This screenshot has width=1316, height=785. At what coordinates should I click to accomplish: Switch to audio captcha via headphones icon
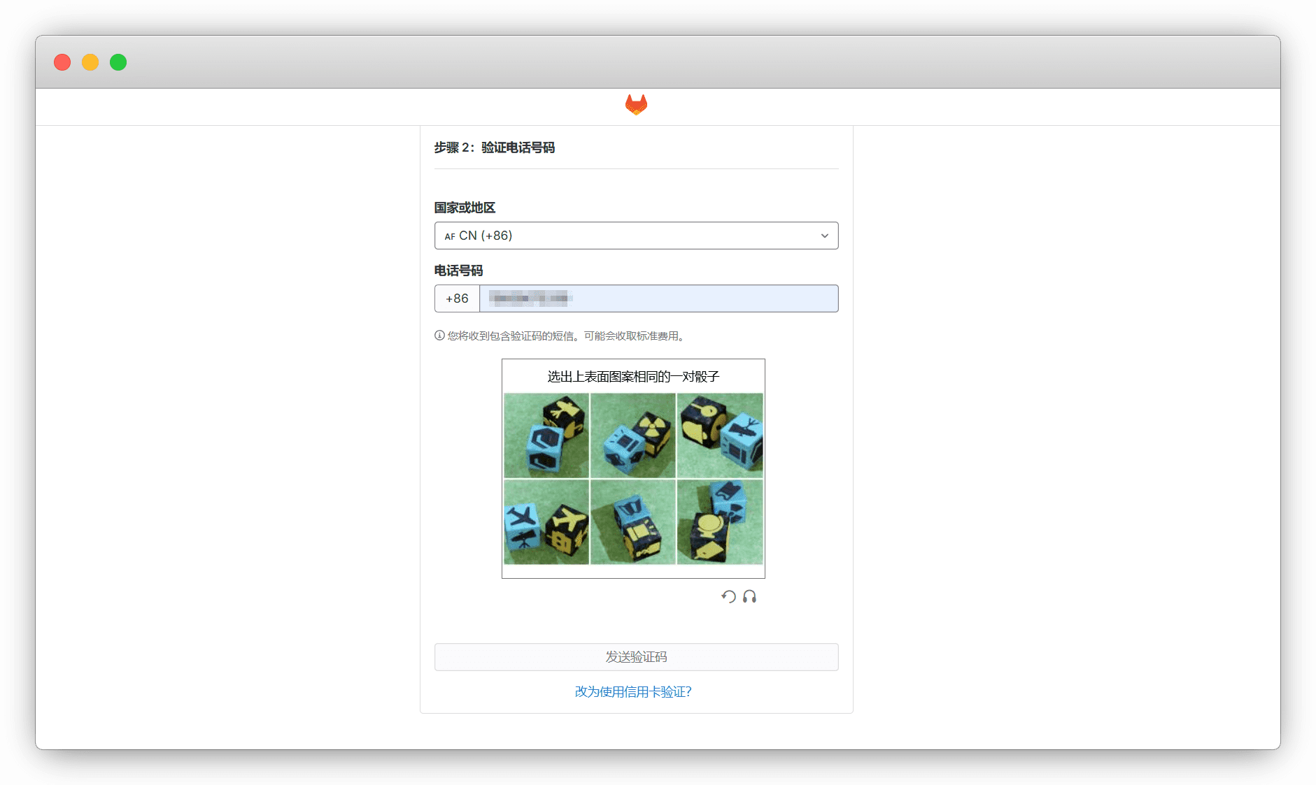(749, 596)
